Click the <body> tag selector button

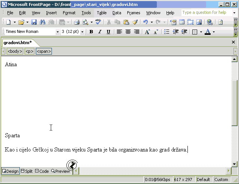[x=15, y=51]
